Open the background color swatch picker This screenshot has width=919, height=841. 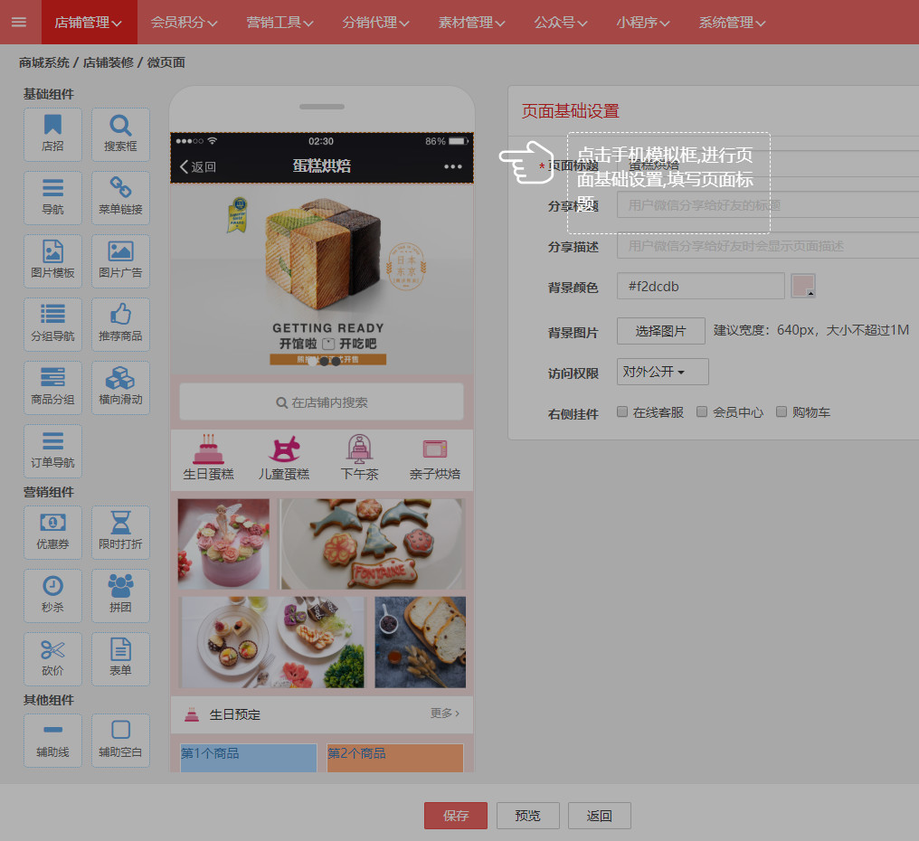(803, 286)
